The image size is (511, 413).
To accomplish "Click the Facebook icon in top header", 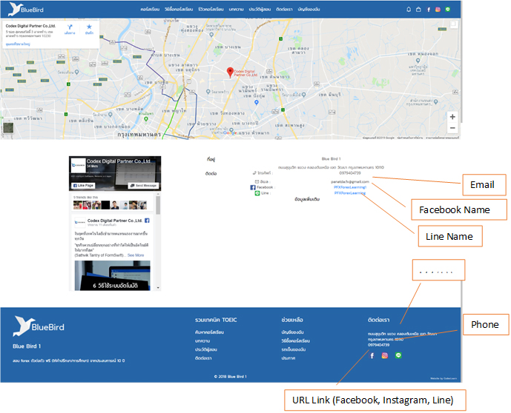I will [428, 10].
